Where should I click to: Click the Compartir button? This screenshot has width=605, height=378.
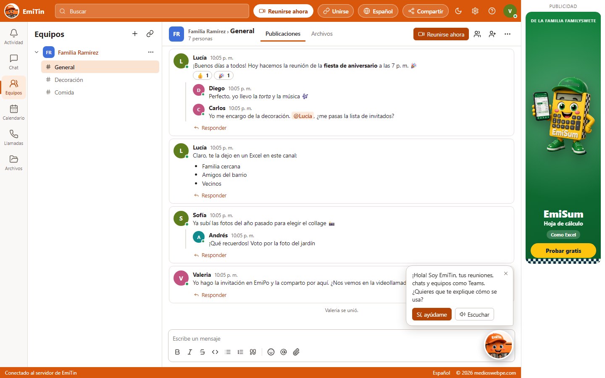click(426, 11)
